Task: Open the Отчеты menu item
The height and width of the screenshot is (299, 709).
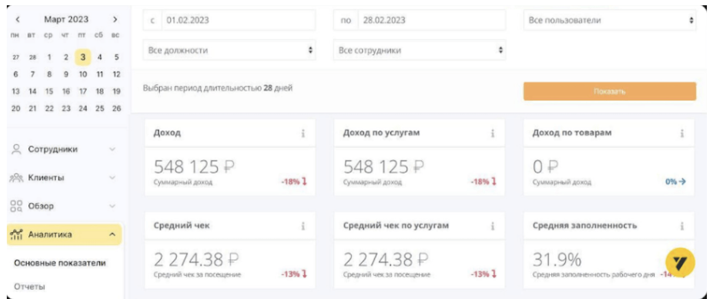Action: coord(29,286)
